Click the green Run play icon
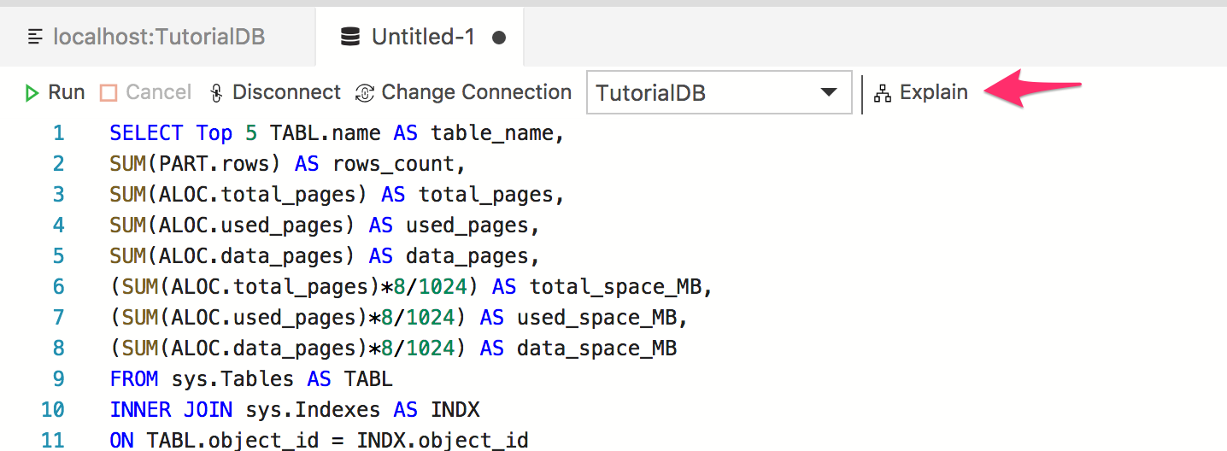The image size is (1227, 451). 32,93
